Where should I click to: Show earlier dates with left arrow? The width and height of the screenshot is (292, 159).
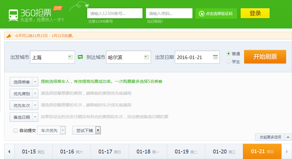[x=9, y=152]
